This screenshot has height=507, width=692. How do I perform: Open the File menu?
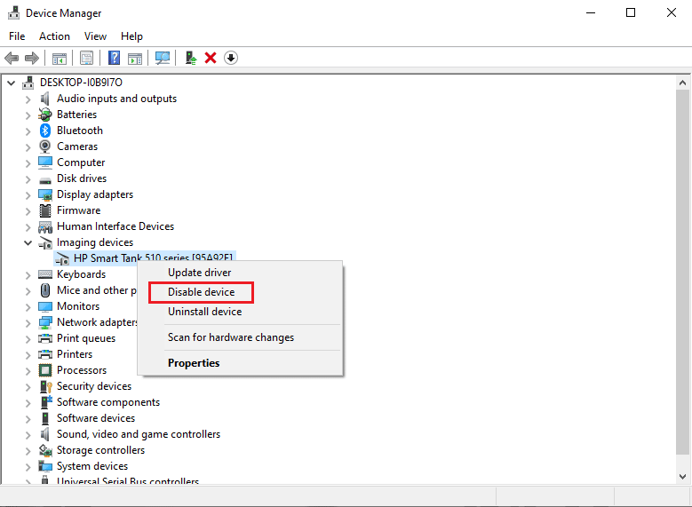click(17, 36)
